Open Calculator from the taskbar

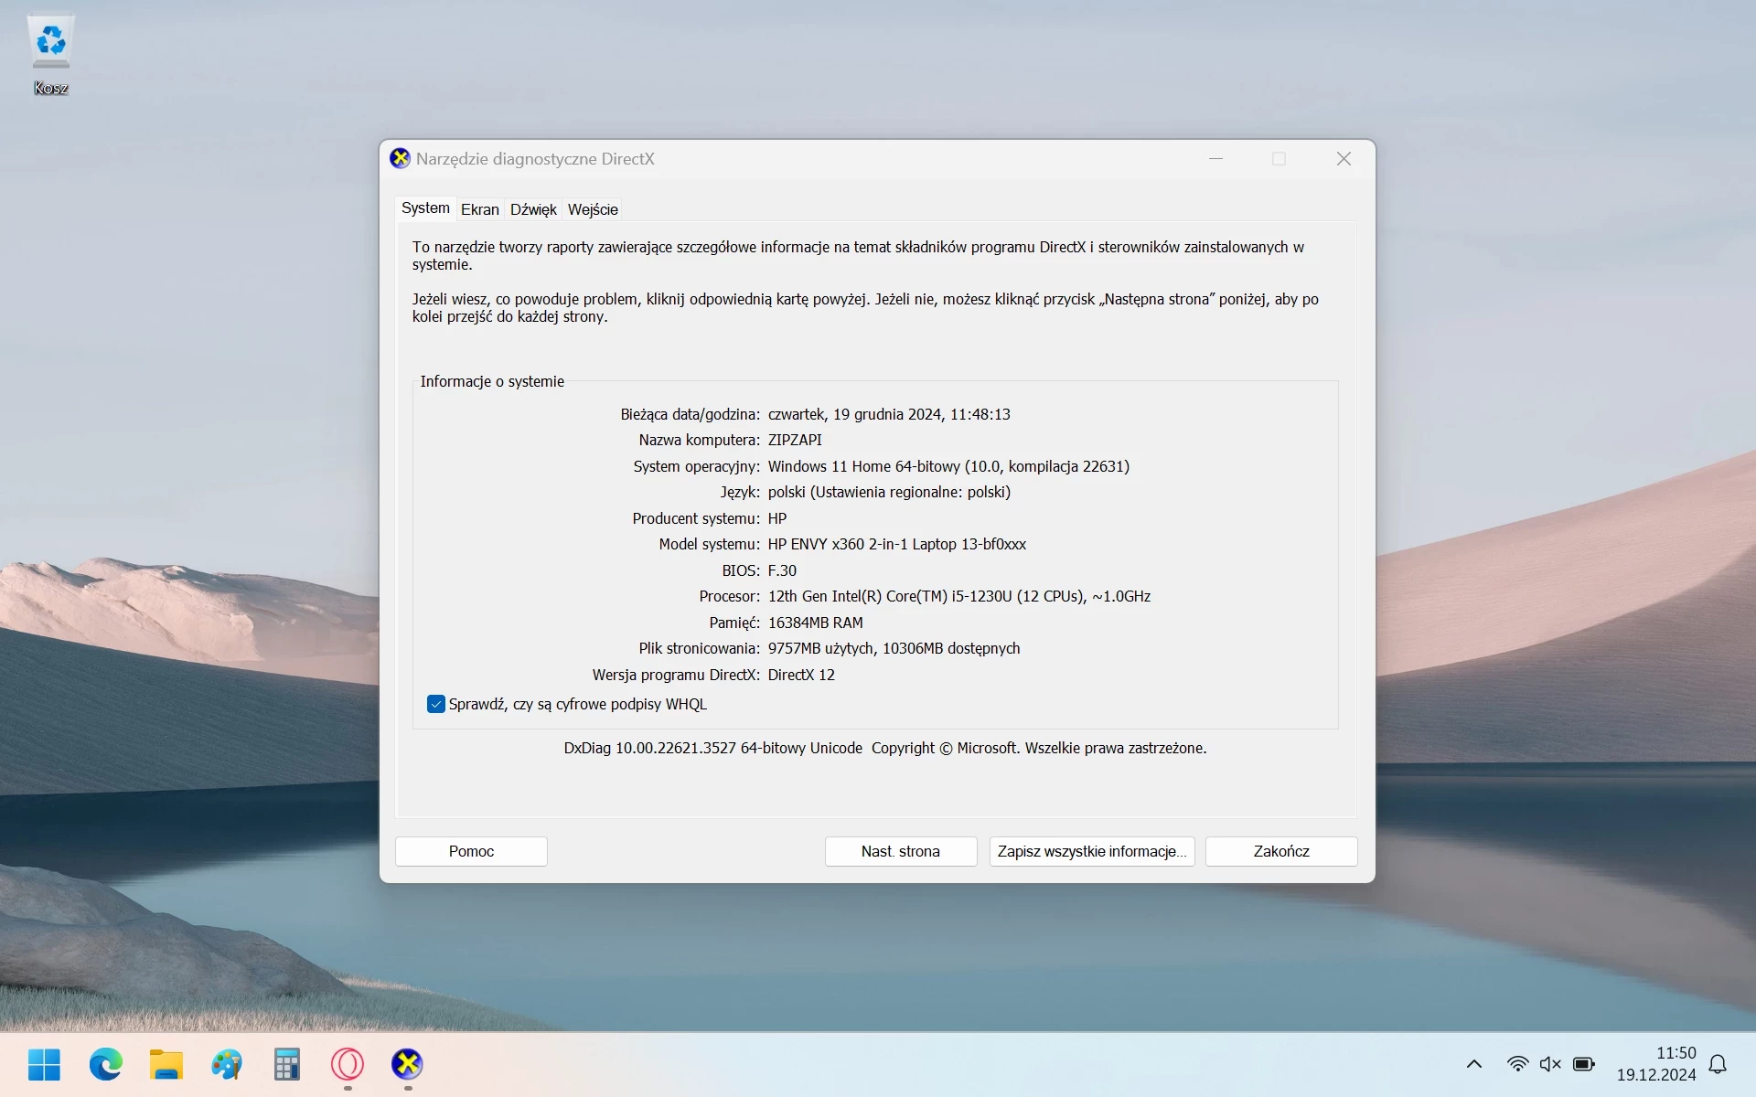286,1064
